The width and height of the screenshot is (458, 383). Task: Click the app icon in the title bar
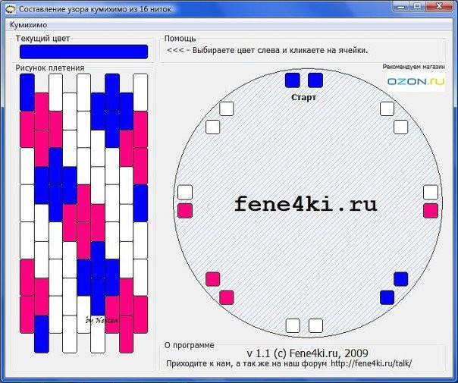click(10, 9)
